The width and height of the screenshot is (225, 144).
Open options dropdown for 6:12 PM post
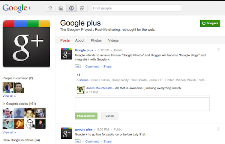click(x=218, y=50)
